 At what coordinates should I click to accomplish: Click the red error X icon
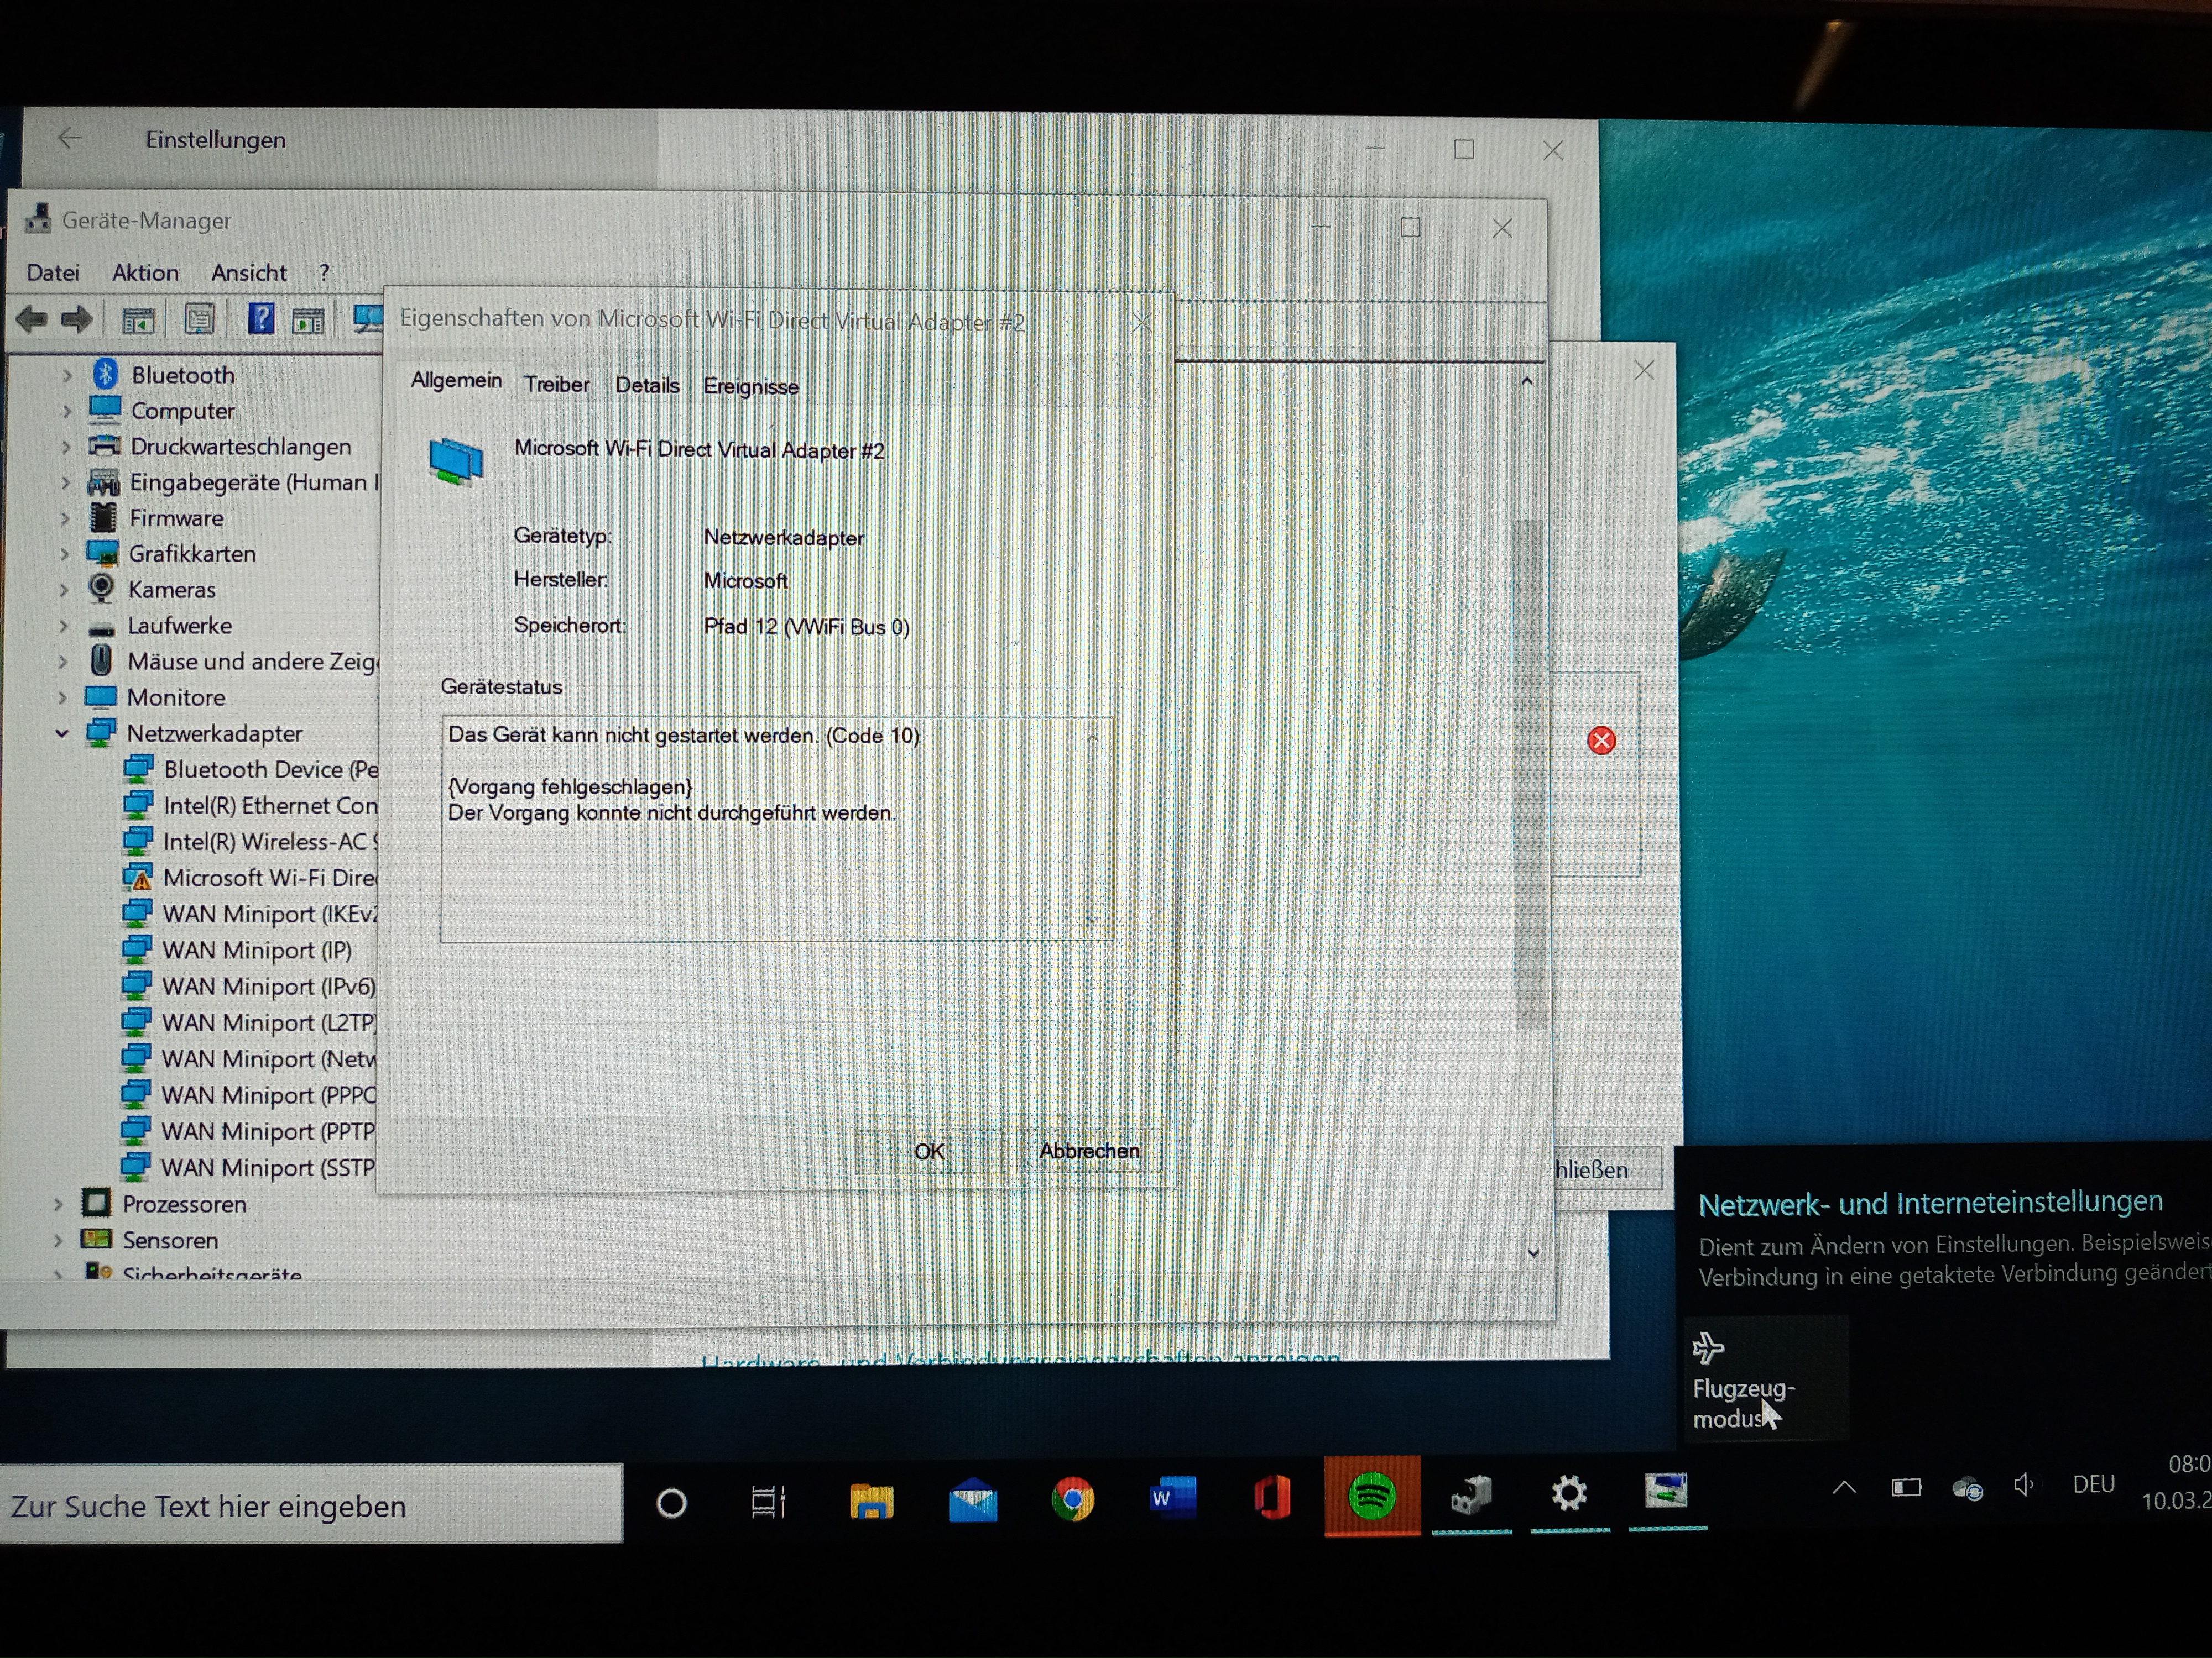(x=1601, y=741)
